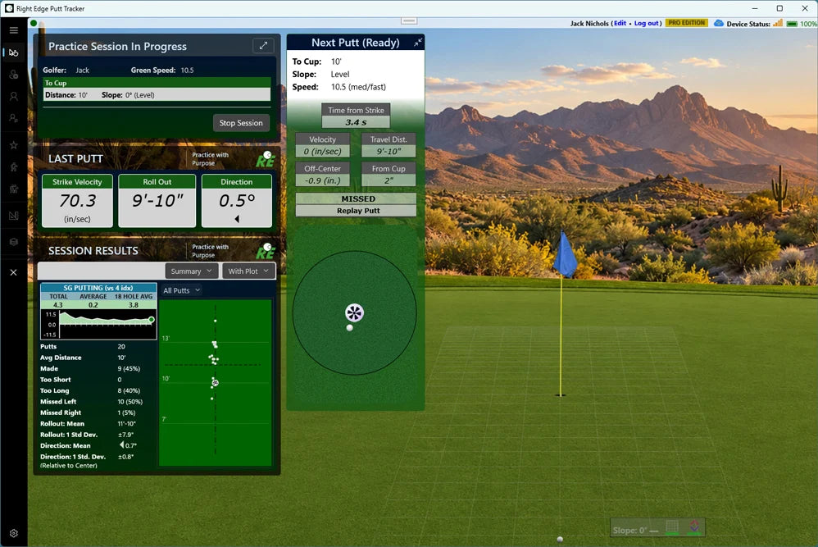Click the Roll Out 9'-10" tile
The image size is (818, 547).
coord(157,200)
